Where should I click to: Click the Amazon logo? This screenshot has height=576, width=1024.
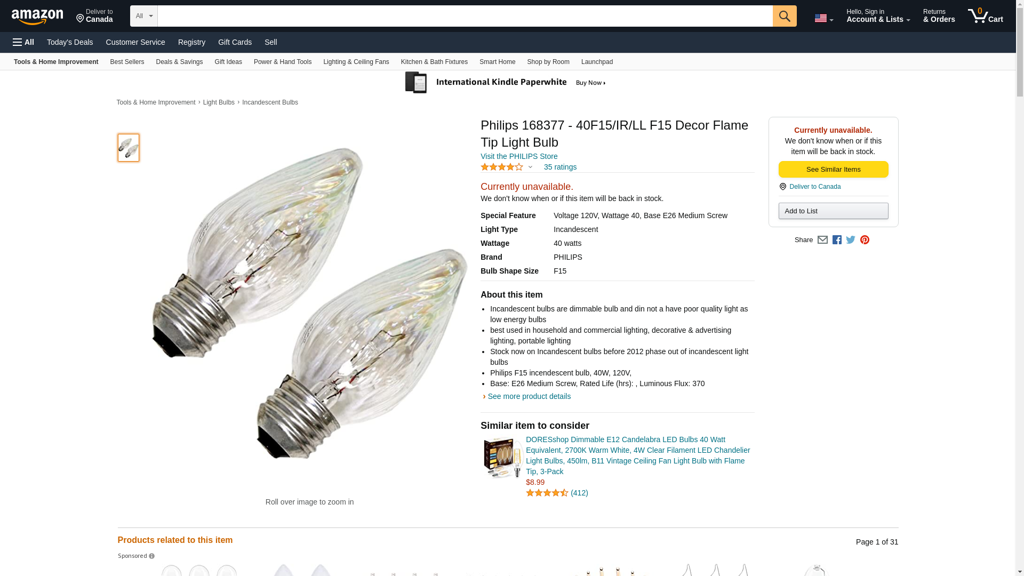click(37, 17)
